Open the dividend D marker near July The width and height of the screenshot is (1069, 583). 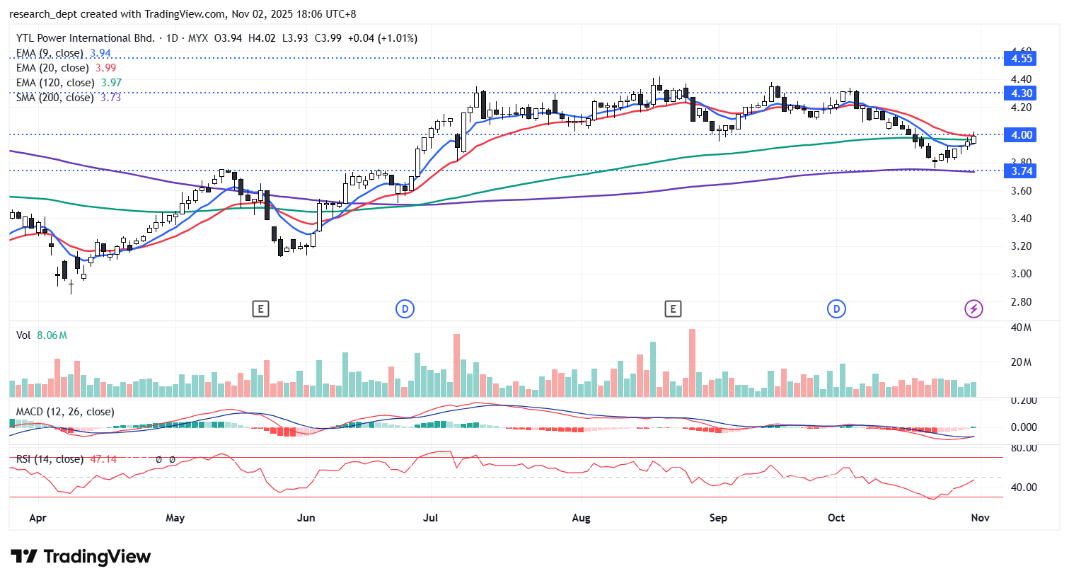click(405, 308)
